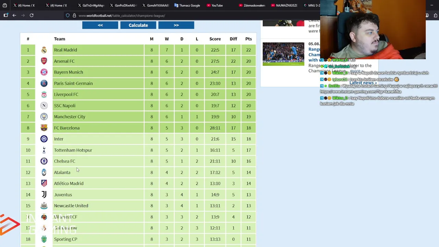Open the Chelsea FC team link
439x247 pixels.
64,161
